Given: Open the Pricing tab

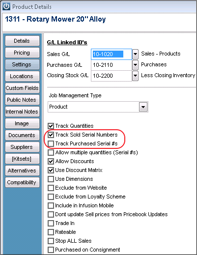Looking at the screenshot, I should click(x=22, y=53).
